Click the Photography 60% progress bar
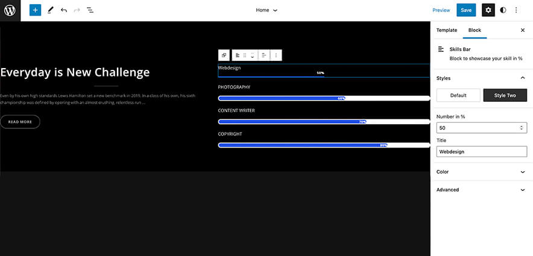The image size is (533, 256). coord(324,98)
